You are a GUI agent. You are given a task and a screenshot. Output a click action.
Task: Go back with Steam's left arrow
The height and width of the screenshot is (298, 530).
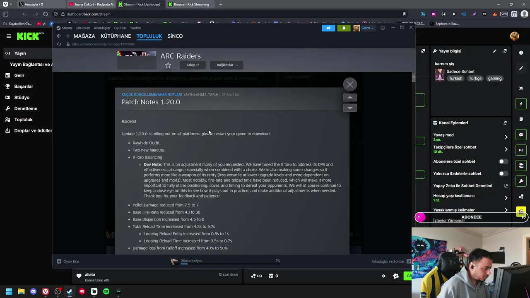coord(59,36)
